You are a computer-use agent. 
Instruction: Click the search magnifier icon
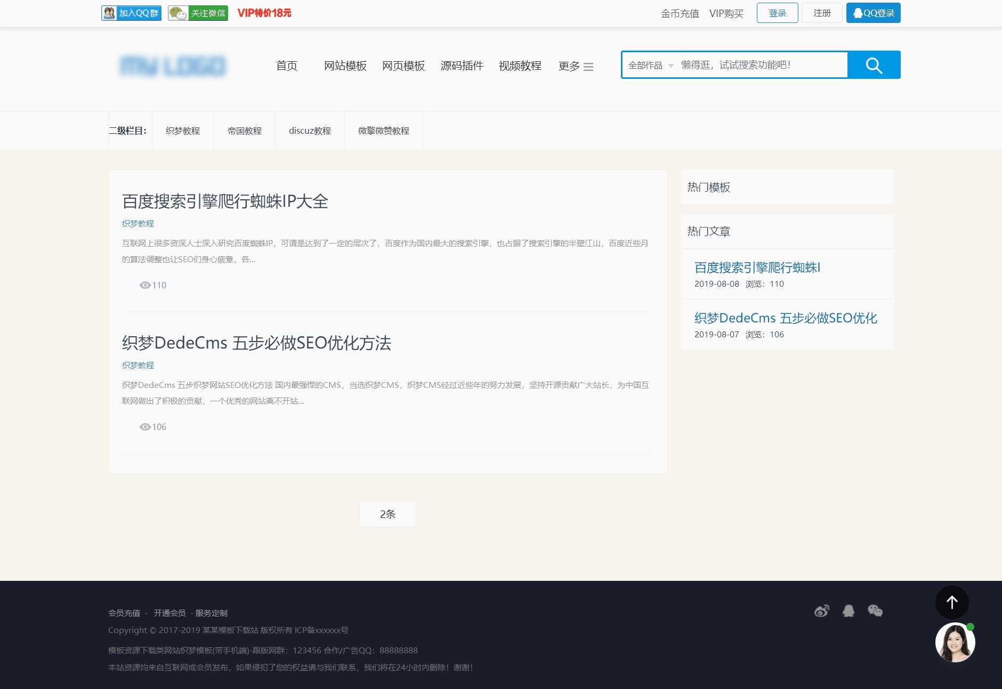click(874, 64)
